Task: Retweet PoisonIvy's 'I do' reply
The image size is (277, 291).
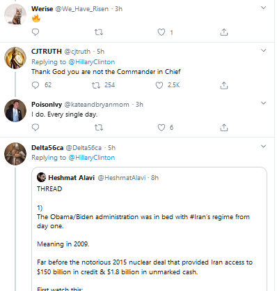Action: [x=99, y=128]
